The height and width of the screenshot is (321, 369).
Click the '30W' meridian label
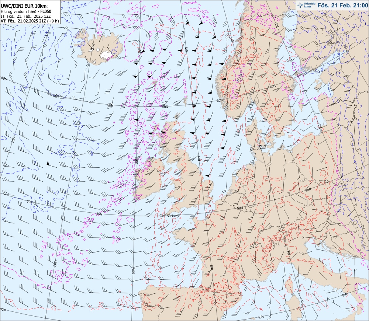tap(13, 140)
